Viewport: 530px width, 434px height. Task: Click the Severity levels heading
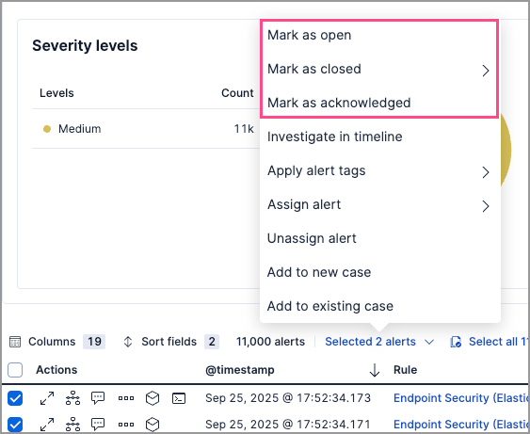(x=85, y=45)
